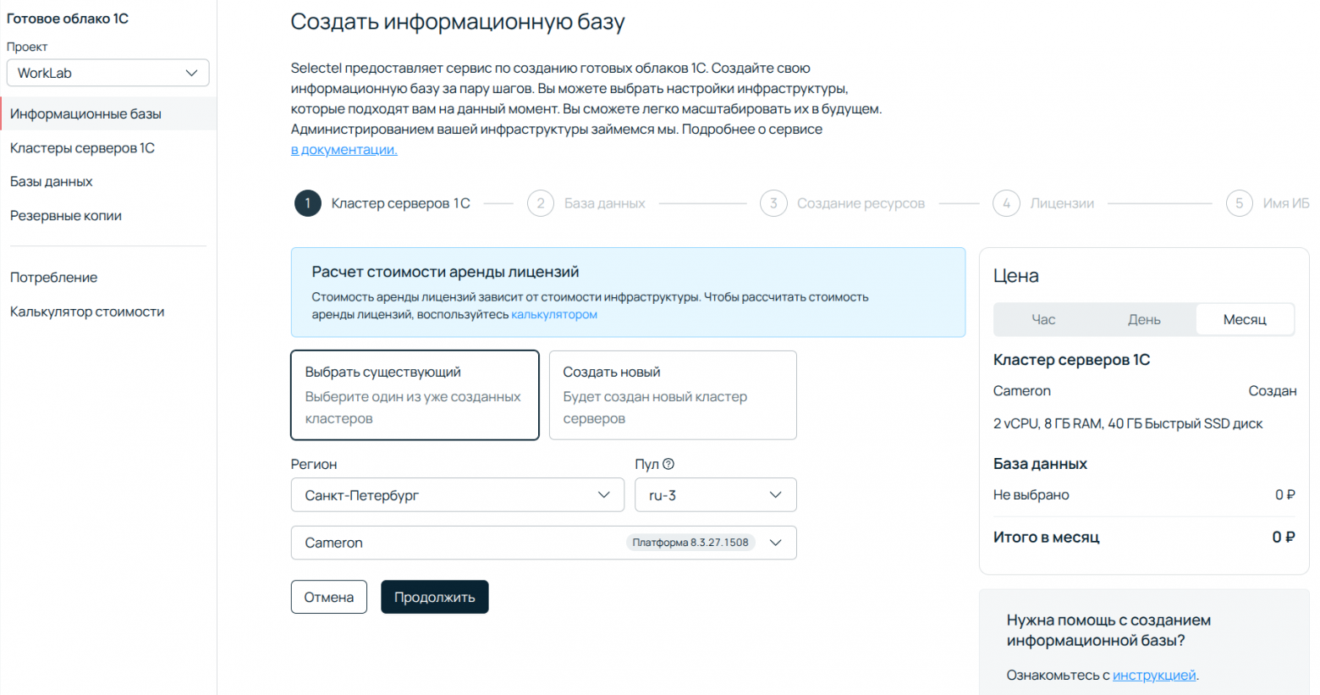Expand the Регион Санкт-Петербург dropdown
This screenshot has height=695, width=1320.
458,495
